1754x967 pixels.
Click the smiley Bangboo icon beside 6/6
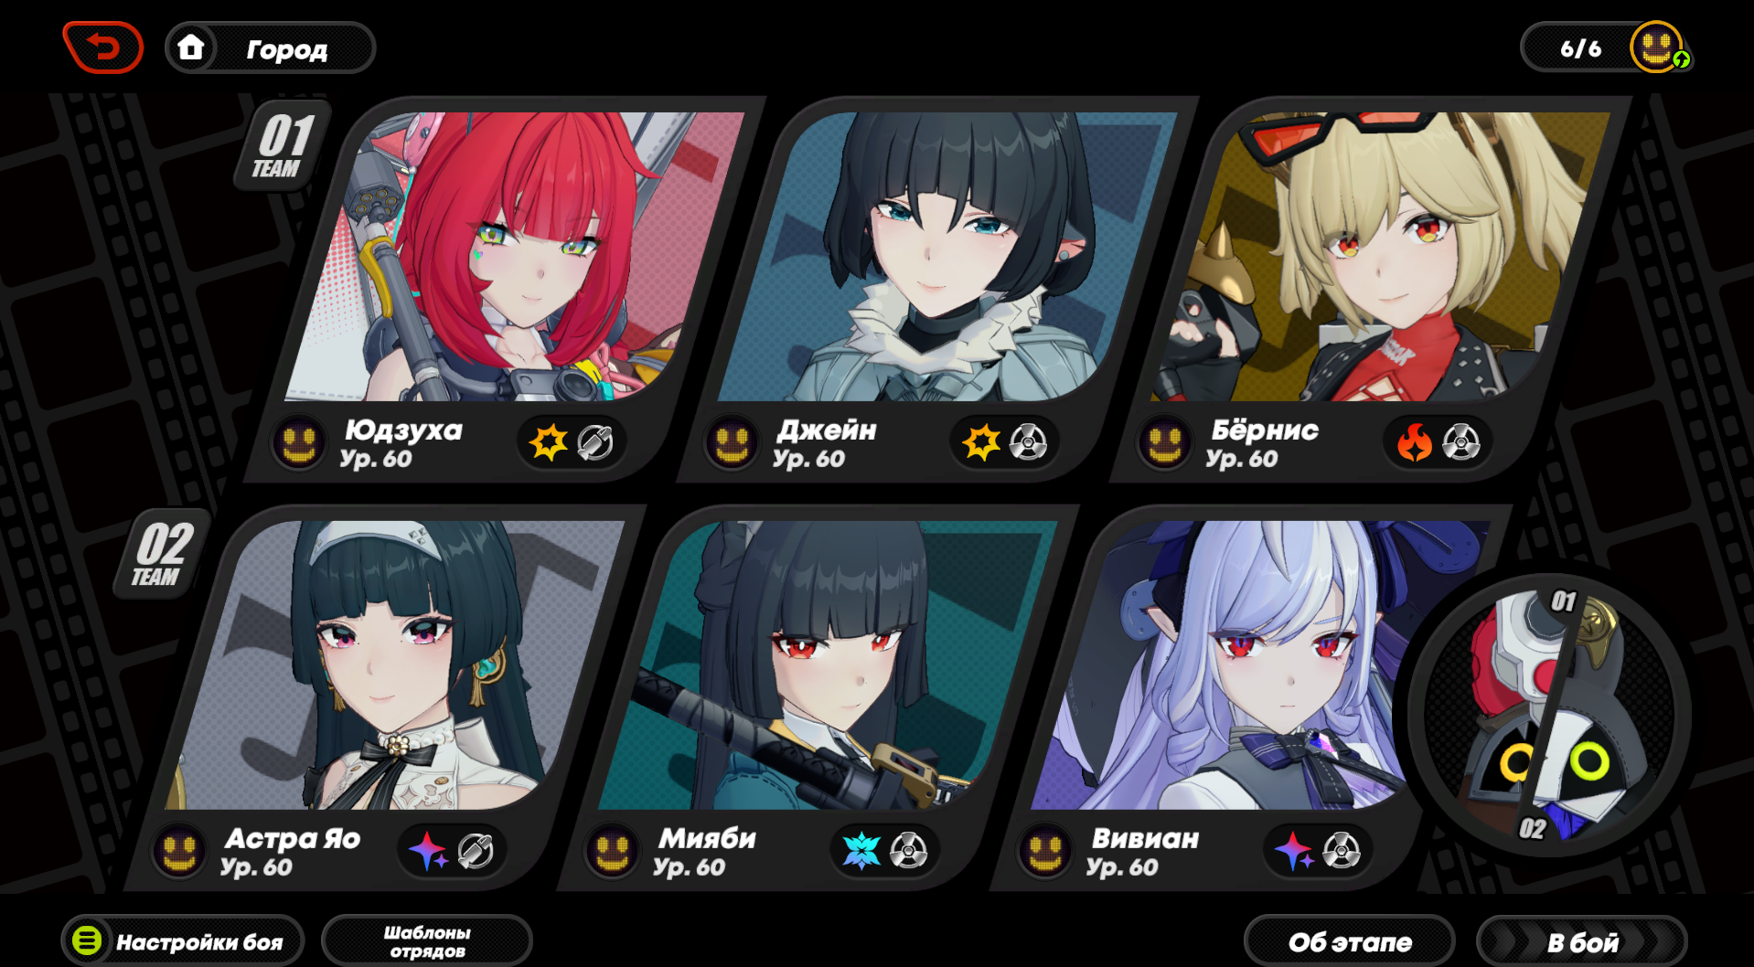click(1657, 47)
